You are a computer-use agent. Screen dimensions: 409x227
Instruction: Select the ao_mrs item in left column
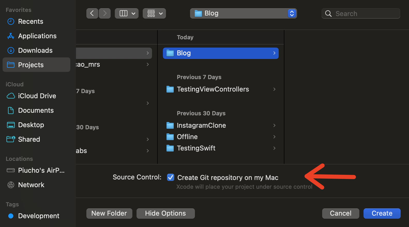[114, 64]
